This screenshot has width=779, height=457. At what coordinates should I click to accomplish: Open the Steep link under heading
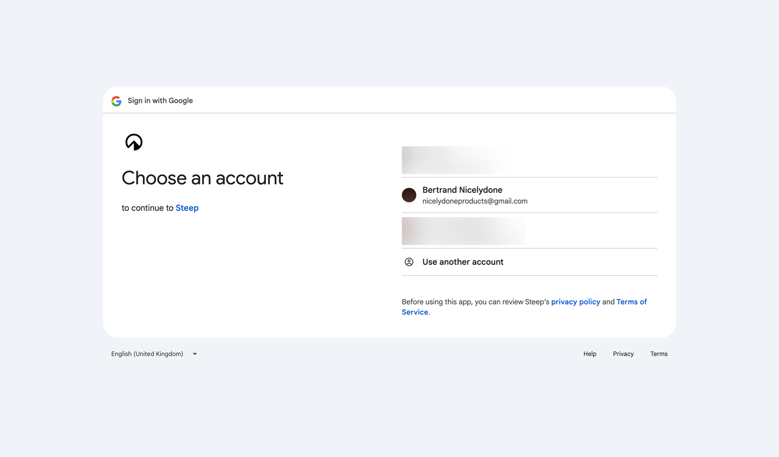coord(187,208)
